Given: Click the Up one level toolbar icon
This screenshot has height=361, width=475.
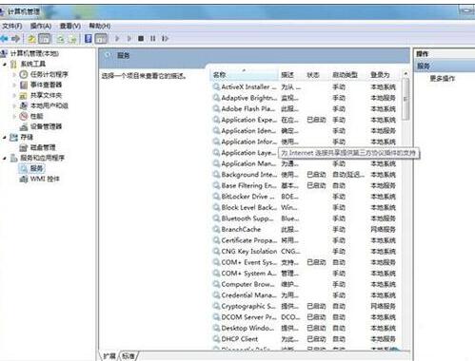Looking at the screenshot, I should click(x=31, y=39).
